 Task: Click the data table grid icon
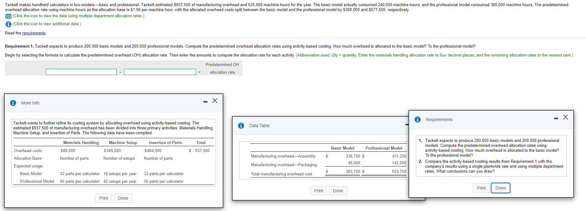tap(8, 16)
